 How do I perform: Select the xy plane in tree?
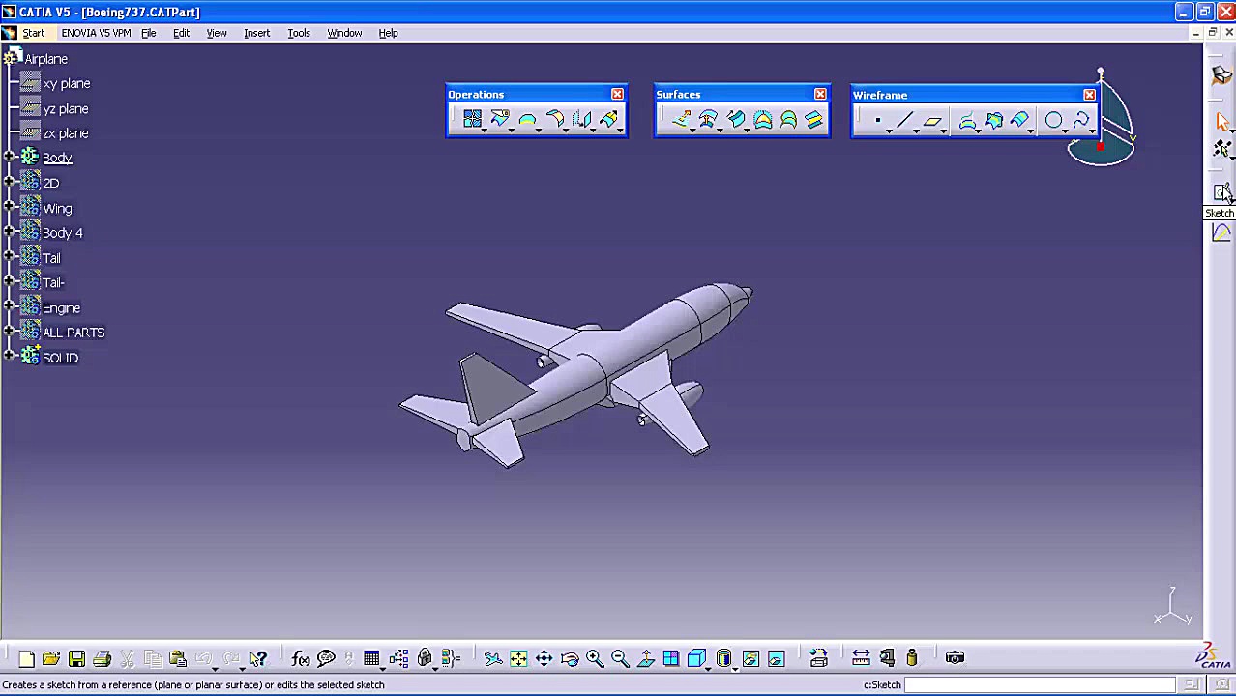[66, 83]
